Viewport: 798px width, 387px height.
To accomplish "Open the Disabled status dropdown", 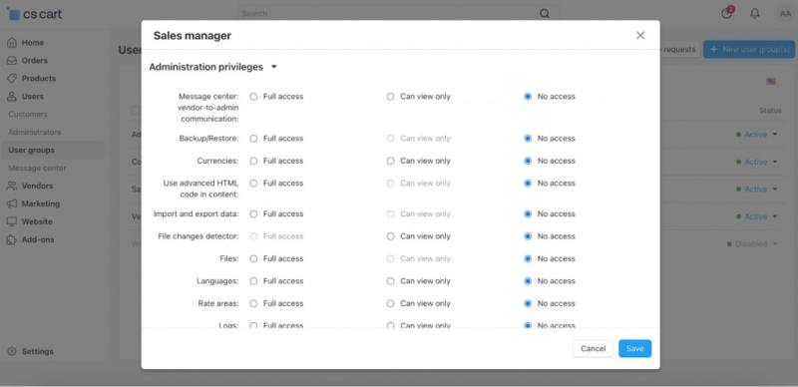I will (753, 244).
